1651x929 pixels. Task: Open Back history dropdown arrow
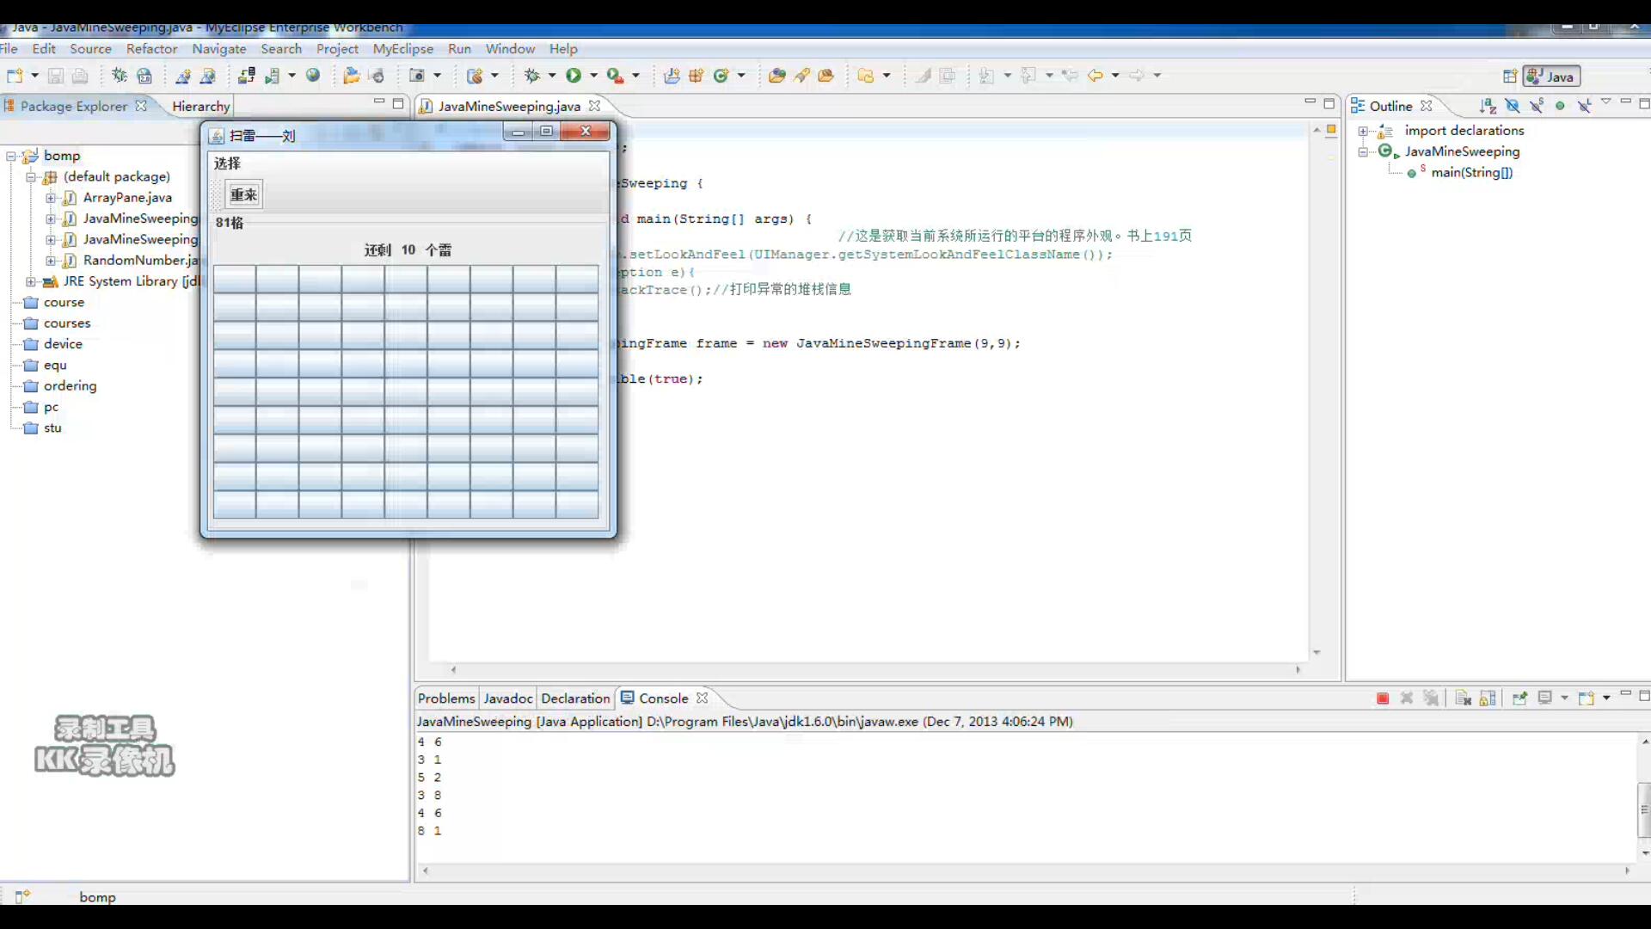pyautogui.click(x=1115, y=76)
